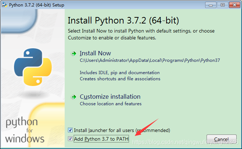Minimize the Python Setup window
The height and width of the screenshot is (149, 242).
pos(211,5)
